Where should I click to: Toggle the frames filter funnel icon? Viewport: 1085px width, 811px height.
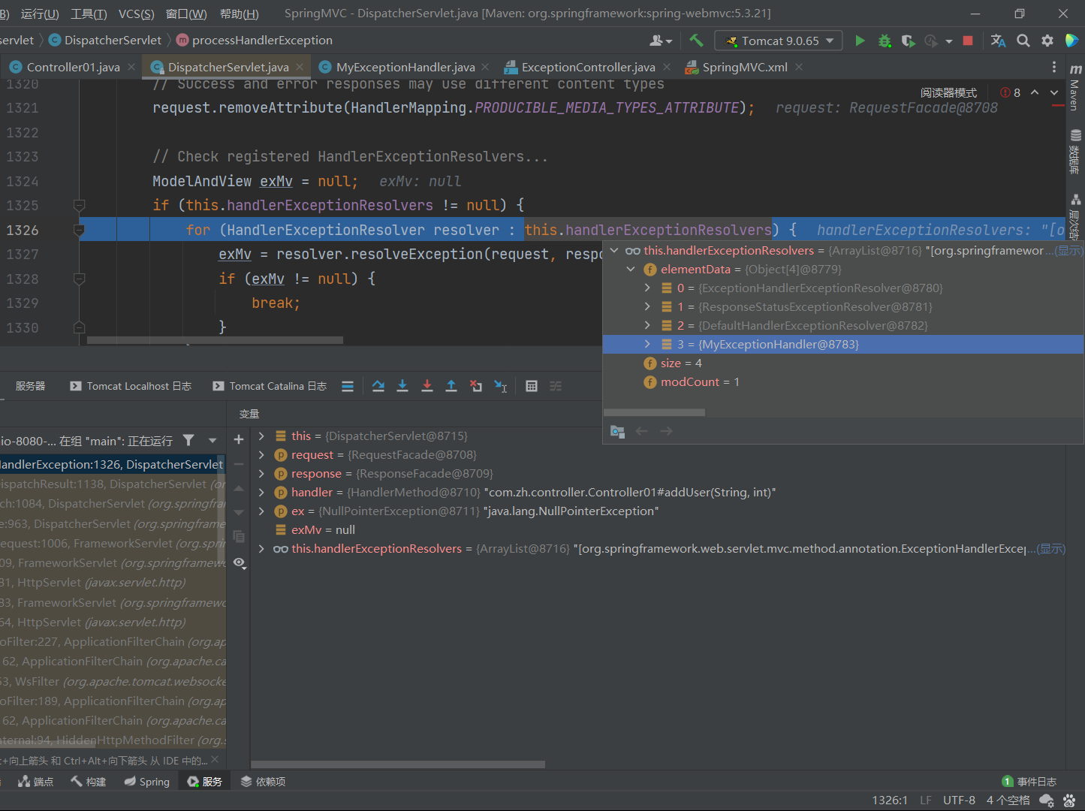click(188, 441)
